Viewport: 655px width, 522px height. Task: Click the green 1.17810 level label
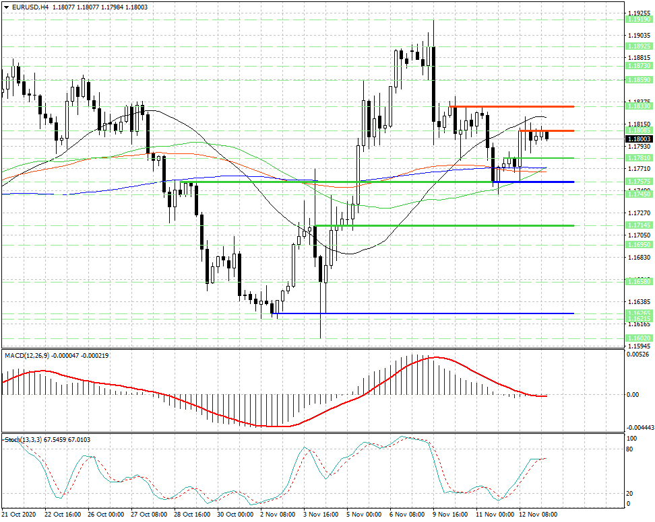pyautogui.click(x=639, y=158)
